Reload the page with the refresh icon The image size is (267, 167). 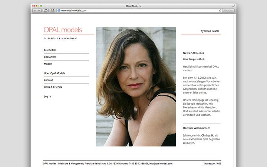coord(220,10)
